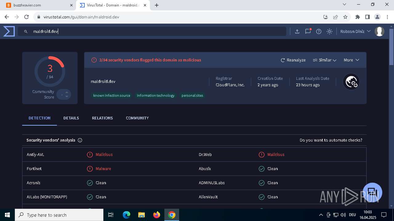394x221 pixels.
Task: Click the ADMINUSLabs Clean check icon
Action: tap(262, 183)
